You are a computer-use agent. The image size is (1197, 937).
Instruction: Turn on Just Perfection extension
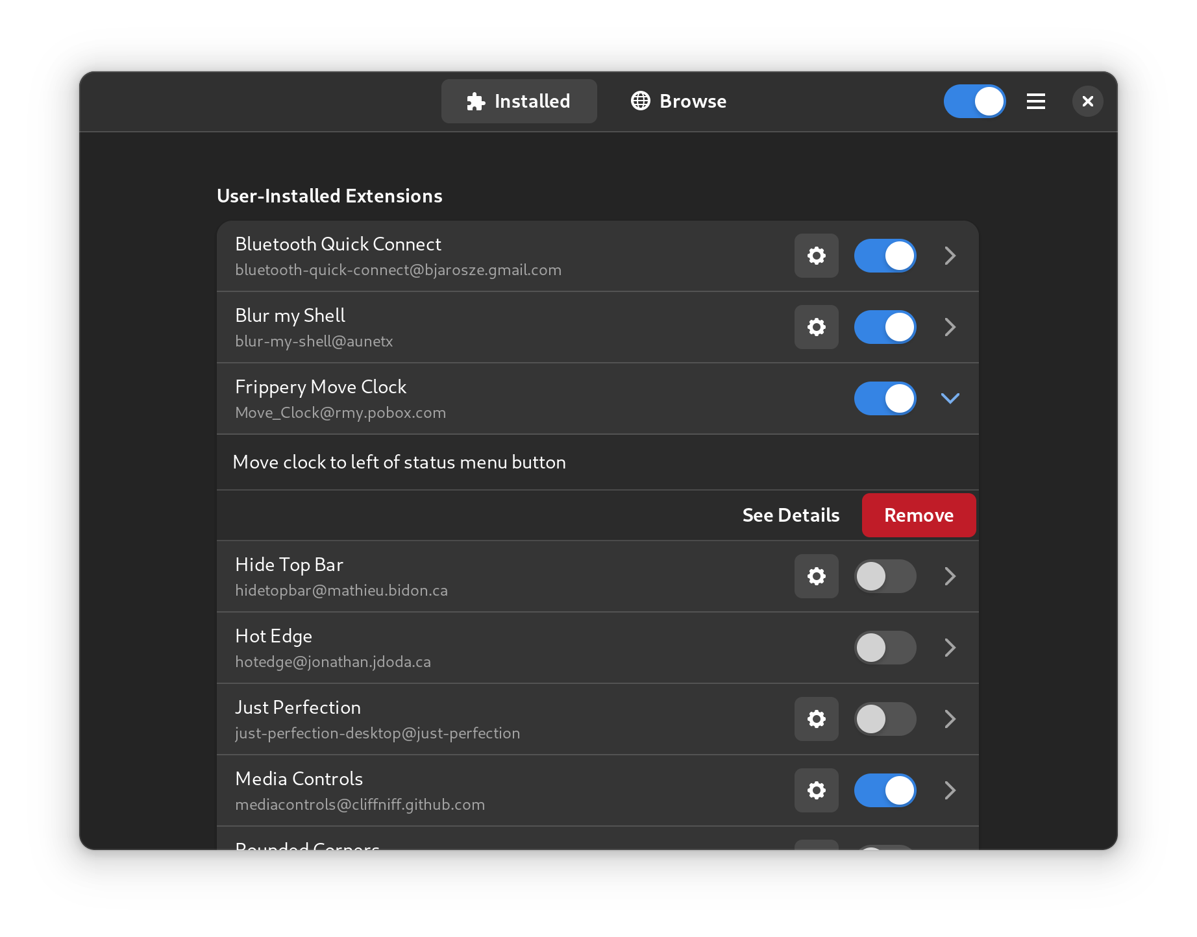[885, 719]
